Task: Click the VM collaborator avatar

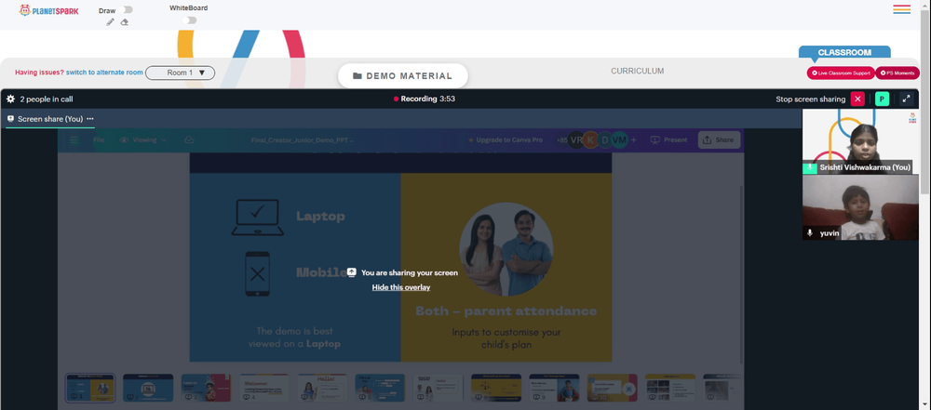Action: click(x=619, y=140)
